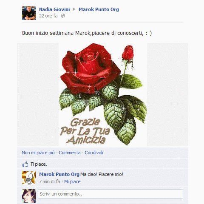Open the post via '22 ore fa' timestamp
Image resolution: width=204 pixels, height=204 pixels.
[x=48, y=16]
